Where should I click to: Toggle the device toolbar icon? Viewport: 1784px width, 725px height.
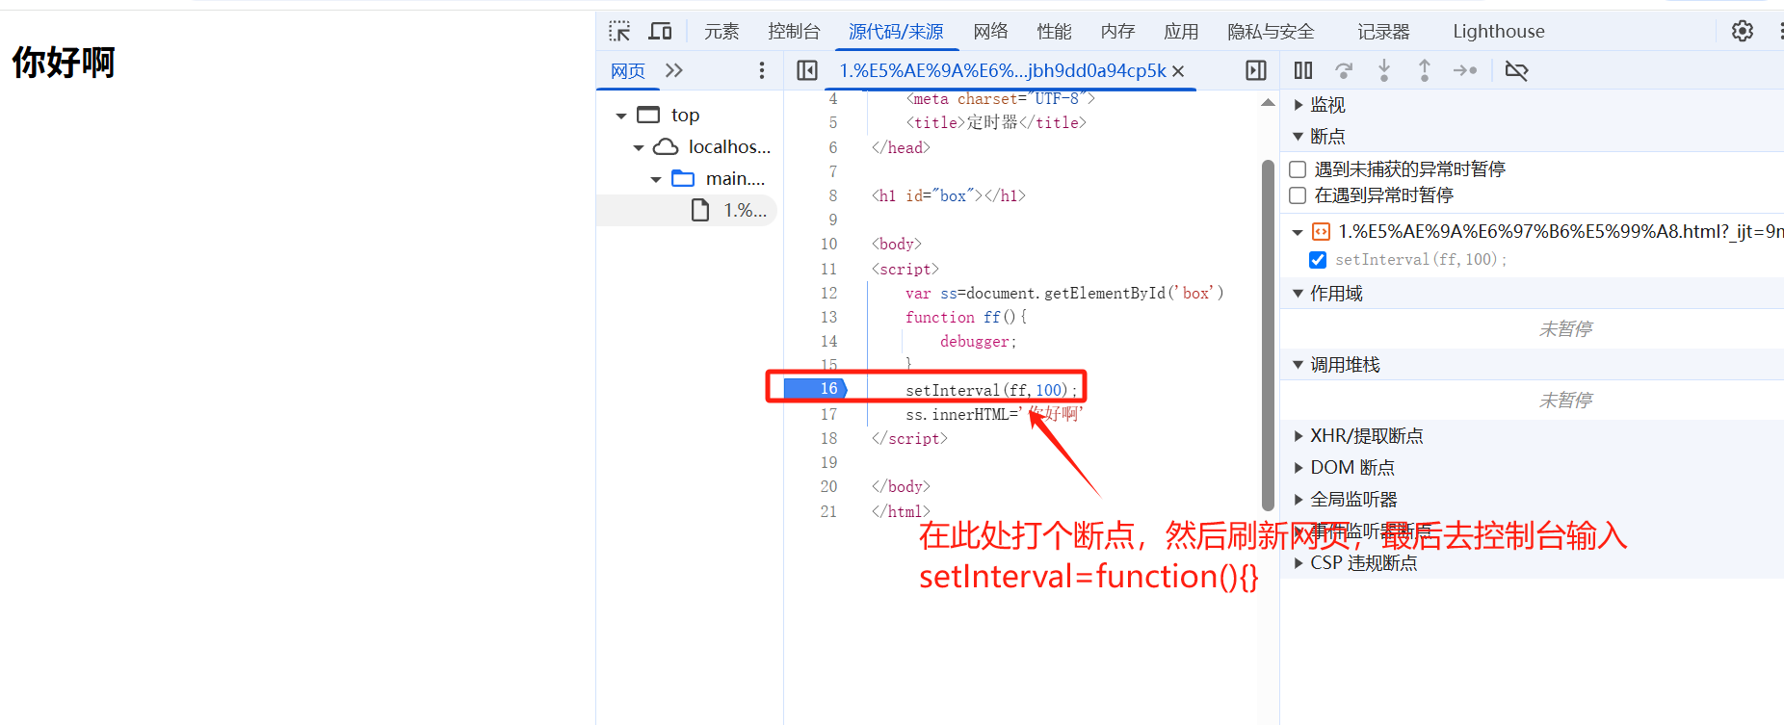pyautogui.click(x=660, y=31)
